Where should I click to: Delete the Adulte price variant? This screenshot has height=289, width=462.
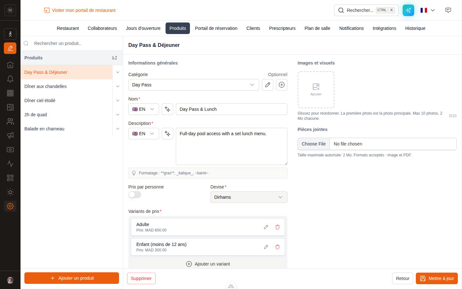278,227
